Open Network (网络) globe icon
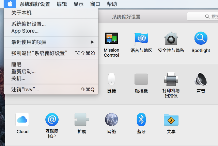 [x=111, y=120]
